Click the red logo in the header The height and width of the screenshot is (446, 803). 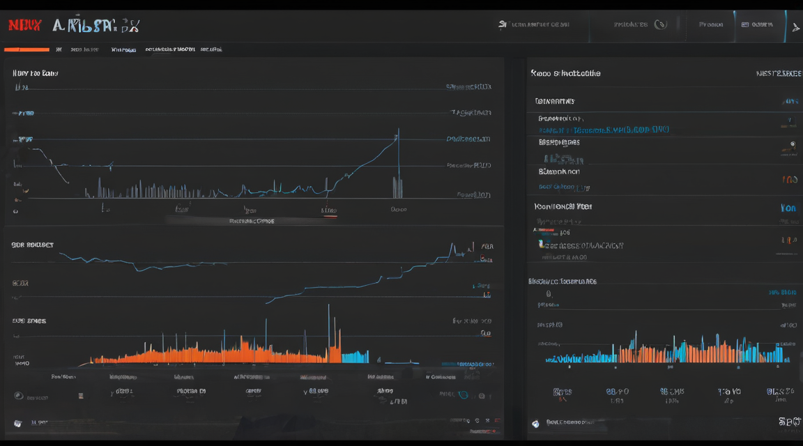pos(24,25)
